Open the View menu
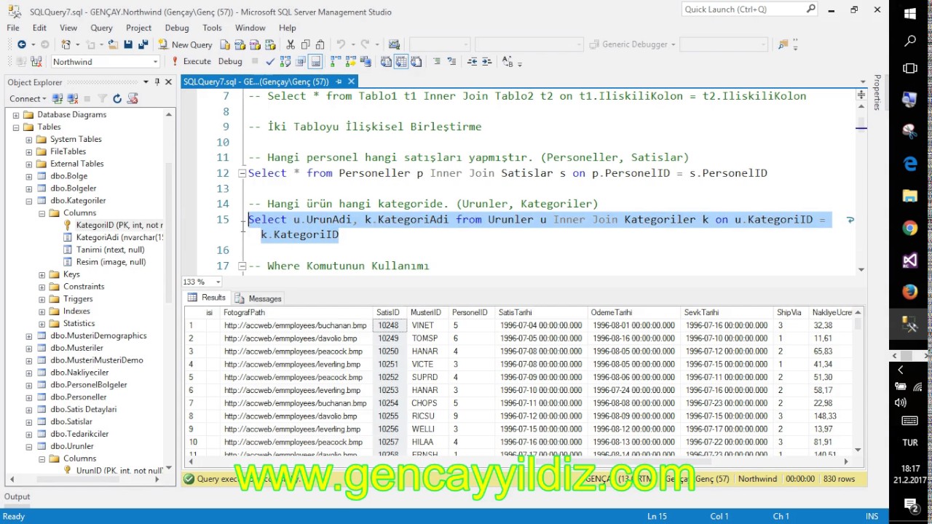 click(68, 28)
